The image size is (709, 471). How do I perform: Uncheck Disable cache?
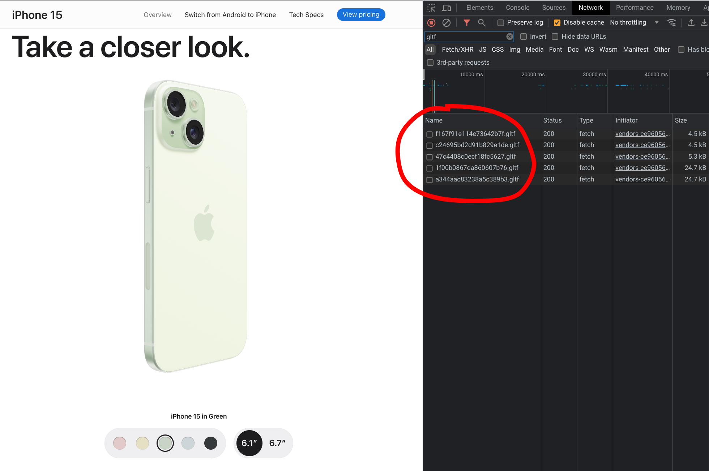[557, 22]
